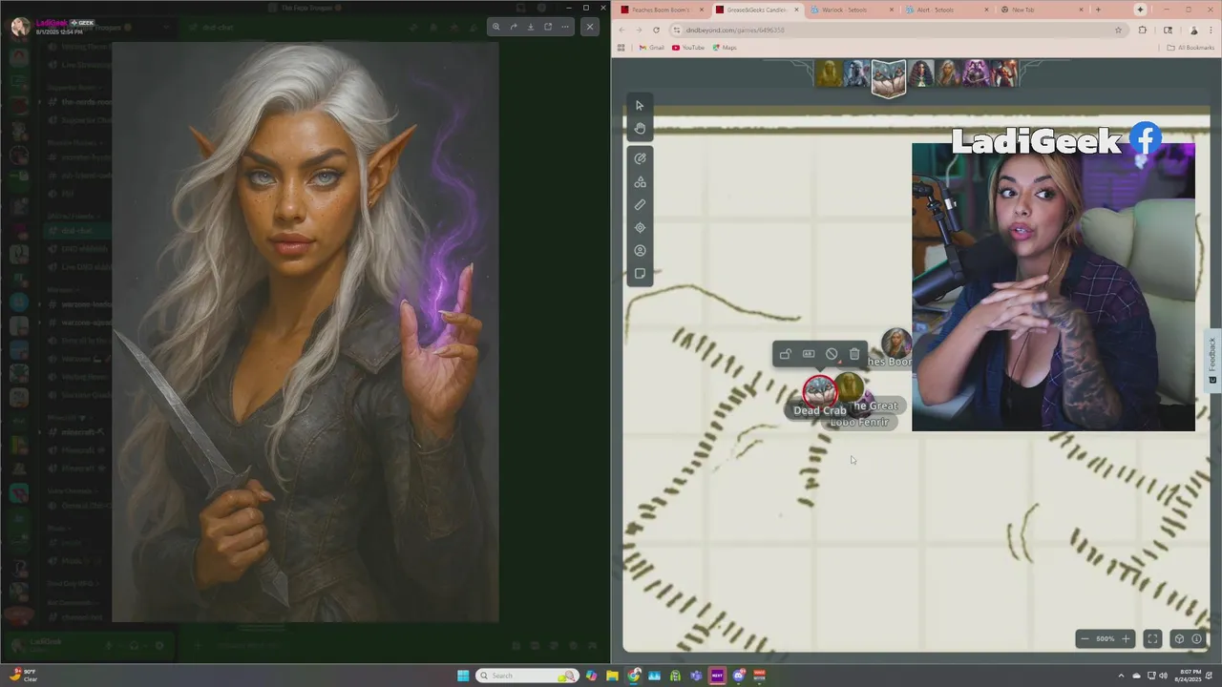Open the Chrome three-dot menu
This screenshot has width=1222, height=687.
(x=1211, y=30)
